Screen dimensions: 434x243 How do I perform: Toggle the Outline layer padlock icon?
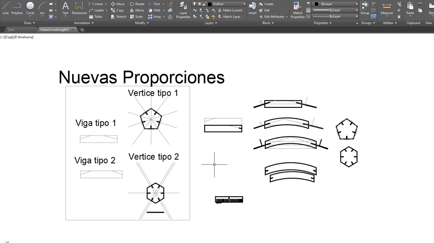click(x=204, y=4)
